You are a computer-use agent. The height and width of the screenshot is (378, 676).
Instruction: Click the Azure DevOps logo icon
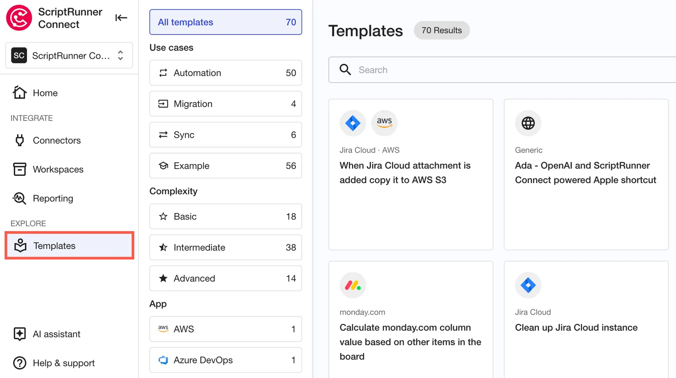163,360
